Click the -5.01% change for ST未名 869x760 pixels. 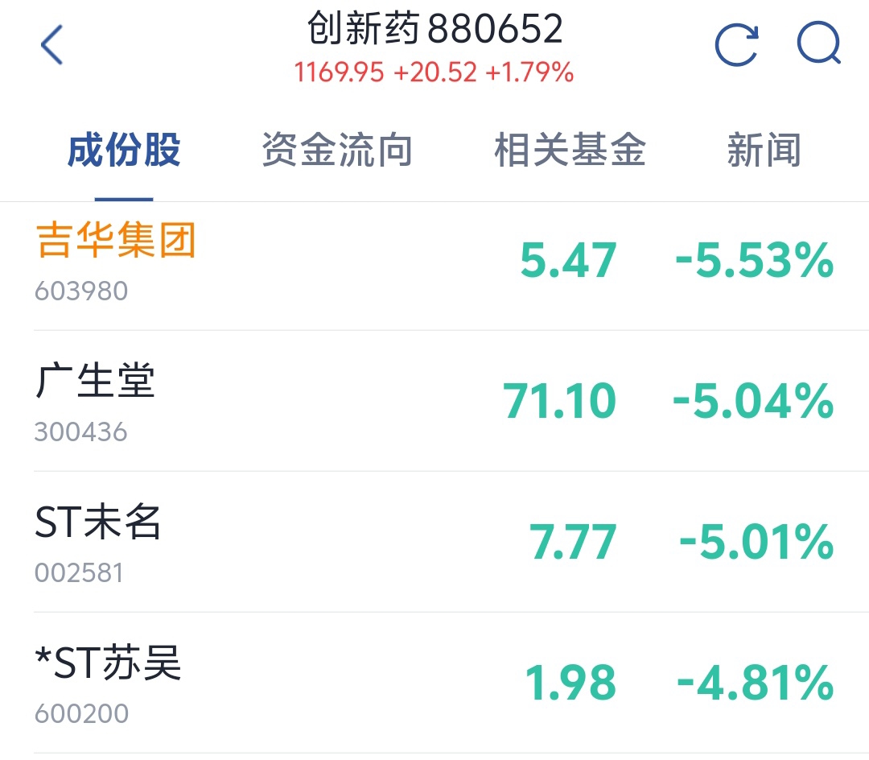tap(756, 542)
